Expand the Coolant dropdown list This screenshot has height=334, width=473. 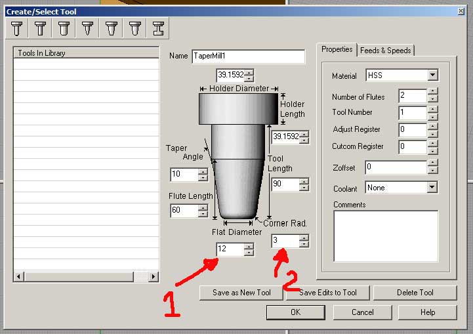432,188
